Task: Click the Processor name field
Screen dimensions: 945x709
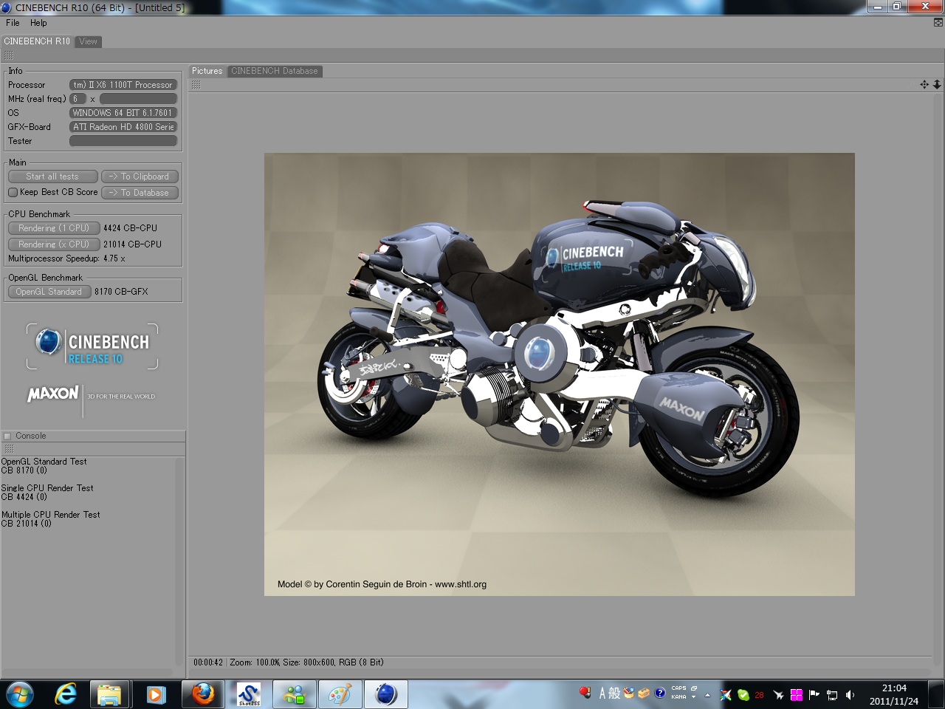Action: [x=123, y=85]
